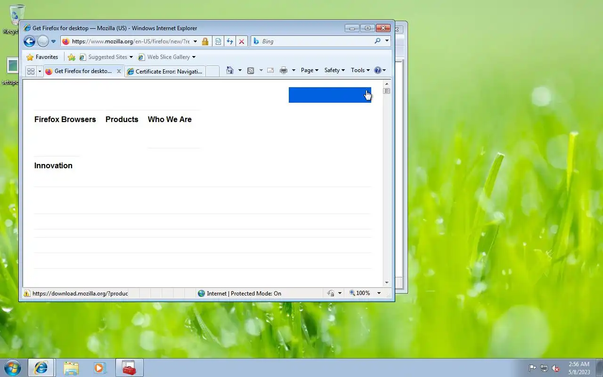Image resolution: width=603 pixels, height=377 pixels.
Task: Open the Windows Start button
Action: click(x=12, y=368)
